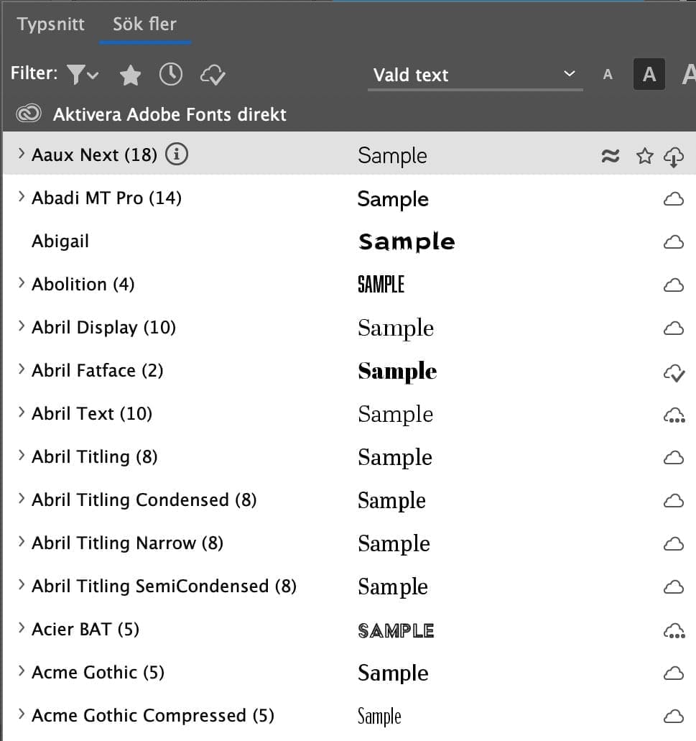Click the Abril Fatface bold Sample preview
Image resolution: width=696 pixels, height=741 pixels.
tap(397, 372)
